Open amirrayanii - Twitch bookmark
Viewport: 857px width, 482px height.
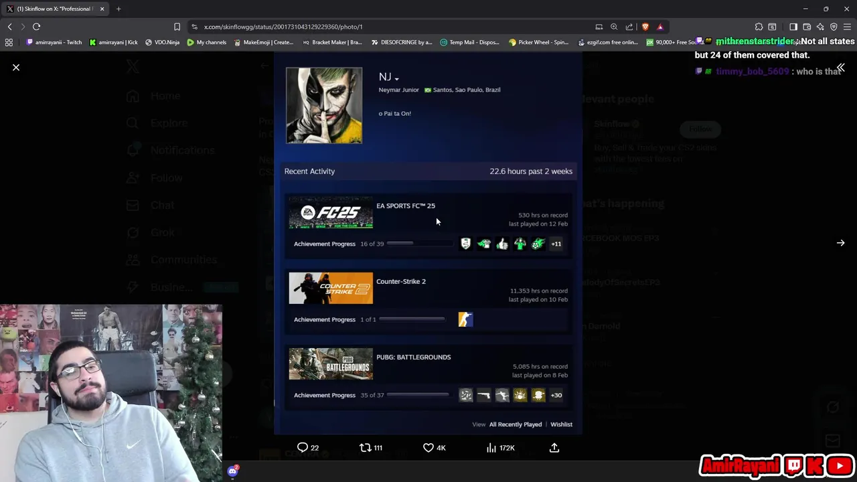[55, 42]
